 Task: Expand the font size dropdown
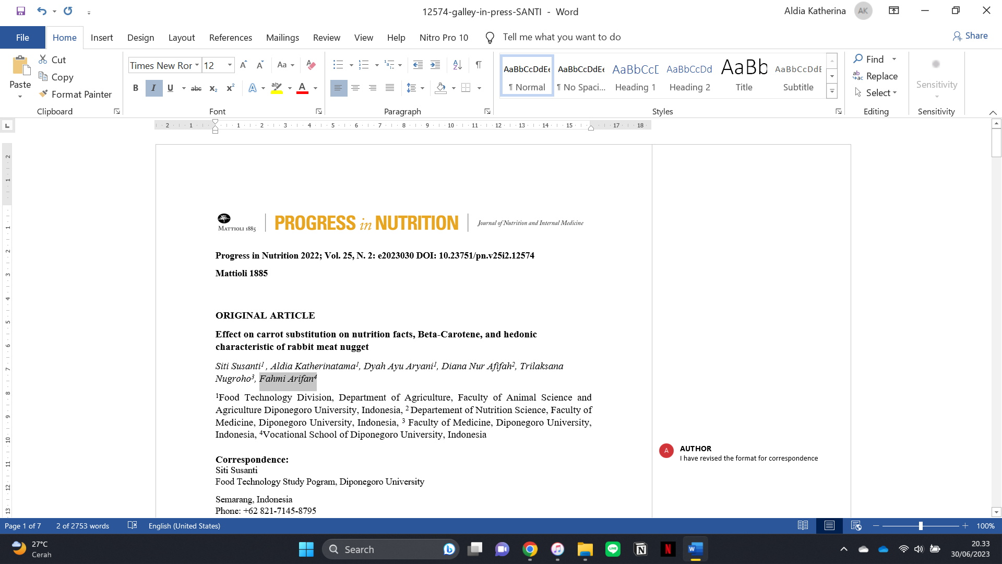coord(230,65)
